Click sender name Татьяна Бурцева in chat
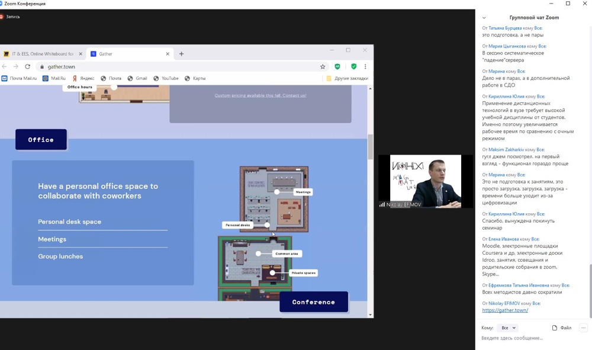 click(505, 28)
